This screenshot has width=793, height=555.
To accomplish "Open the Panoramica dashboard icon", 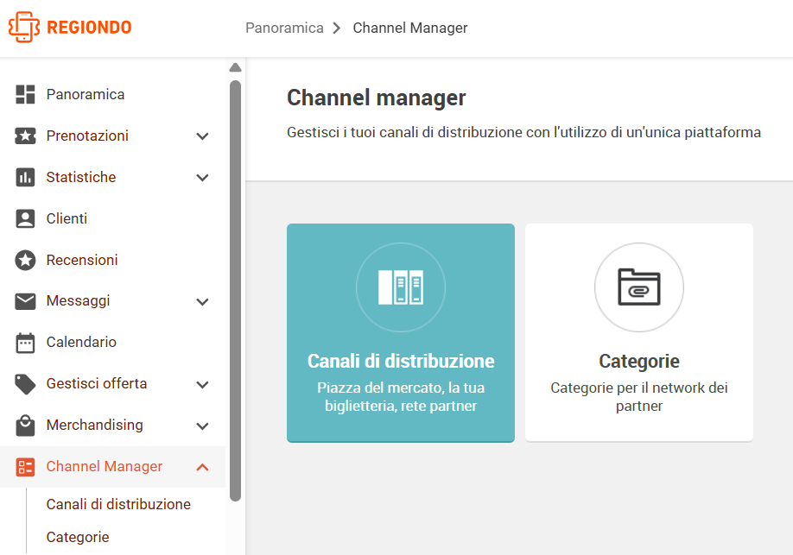I will (25, 95).
